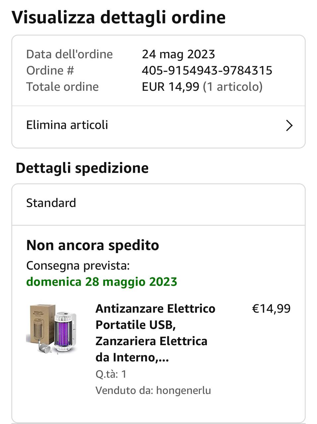Screen dimensions: 317x424
Task: Tap the €14,99 item price
Action: tap(271, 308)
